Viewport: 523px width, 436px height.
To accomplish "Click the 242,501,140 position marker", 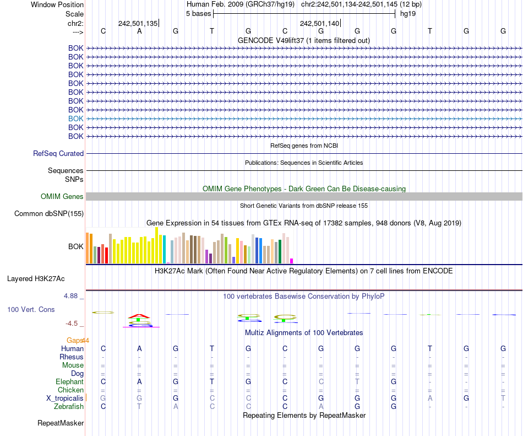I will 319,23.
